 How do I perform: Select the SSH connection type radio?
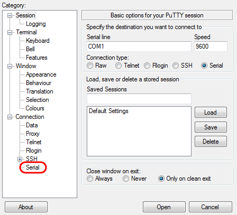(x=176, y=66)
